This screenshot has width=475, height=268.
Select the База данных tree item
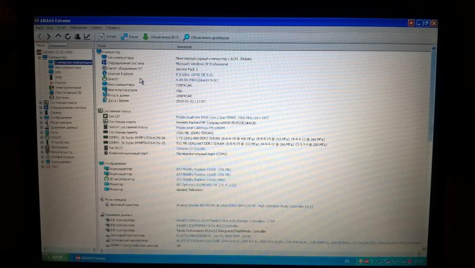click(61, 162)
